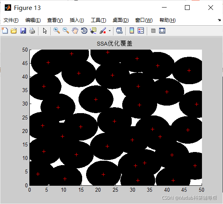Insert a colorbar with the toolbar icon

132,31
